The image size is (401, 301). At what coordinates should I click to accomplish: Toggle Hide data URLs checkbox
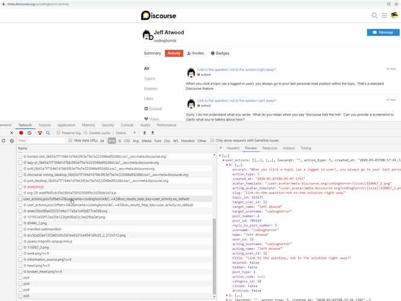(70, 140)
